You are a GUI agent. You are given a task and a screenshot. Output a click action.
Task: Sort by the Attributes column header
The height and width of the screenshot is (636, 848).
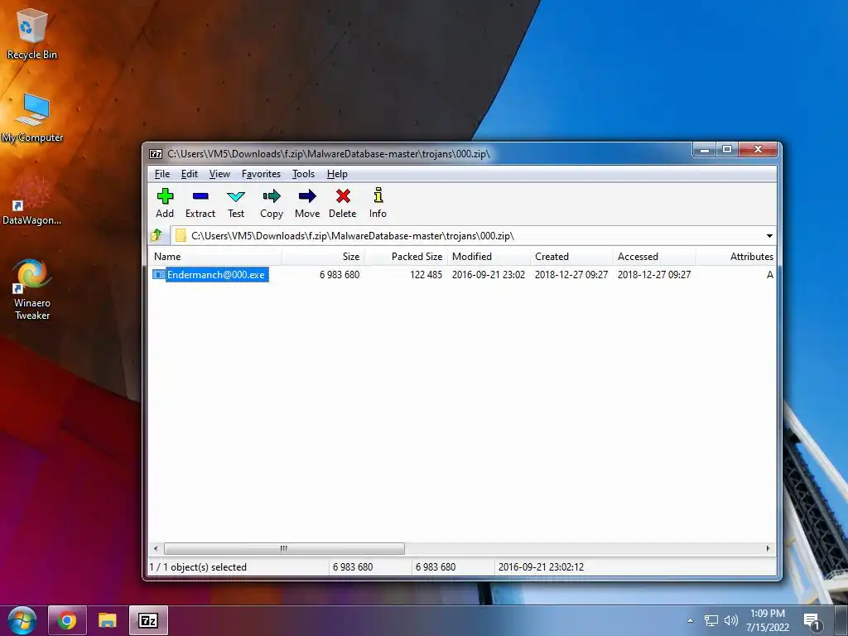pyautogui.click(x=736, y=257)
